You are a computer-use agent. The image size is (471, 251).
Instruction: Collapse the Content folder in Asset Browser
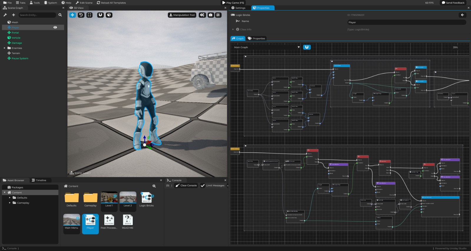5,193
